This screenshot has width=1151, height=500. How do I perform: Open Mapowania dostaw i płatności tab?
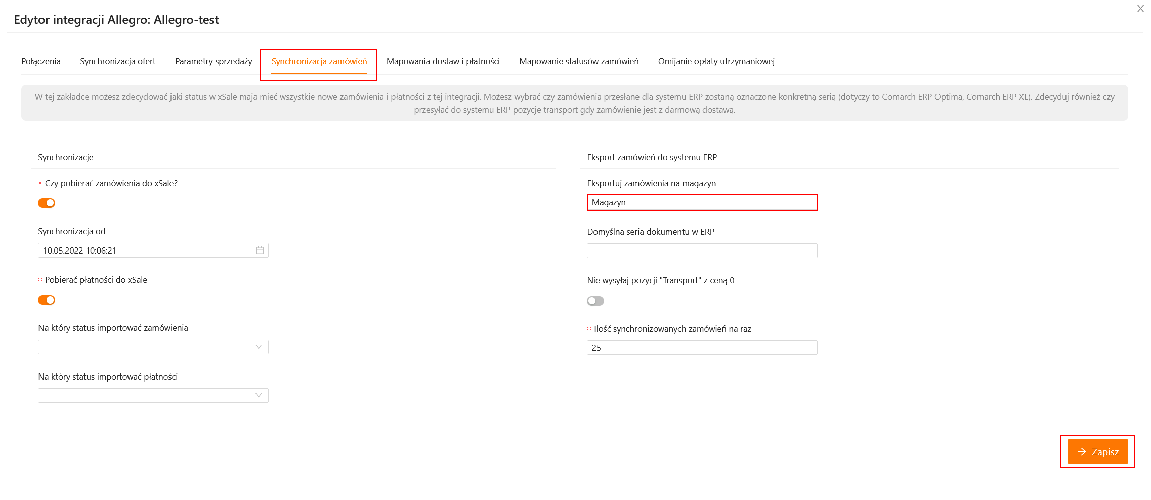(443, 62)
